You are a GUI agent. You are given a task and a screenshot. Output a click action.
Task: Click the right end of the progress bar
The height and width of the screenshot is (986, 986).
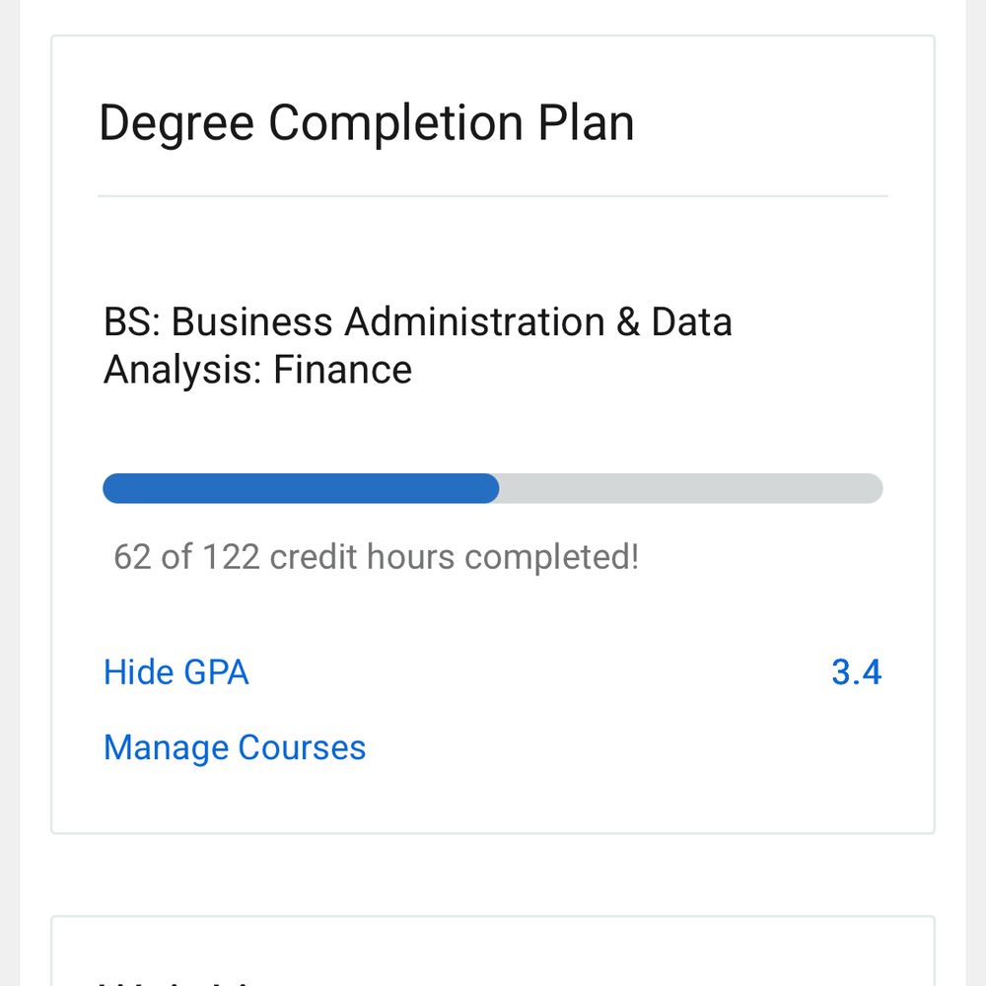click(x=871, y=489)
